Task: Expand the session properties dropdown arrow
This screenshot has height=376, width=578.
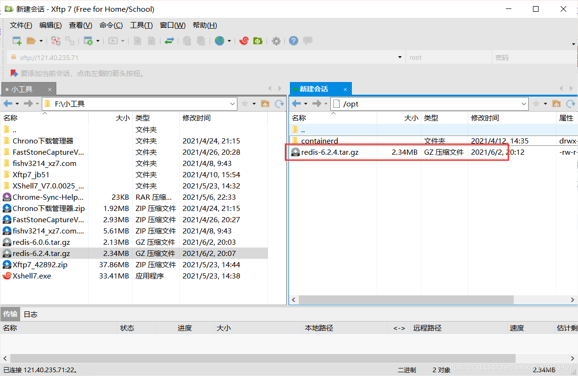Action: 98,41
